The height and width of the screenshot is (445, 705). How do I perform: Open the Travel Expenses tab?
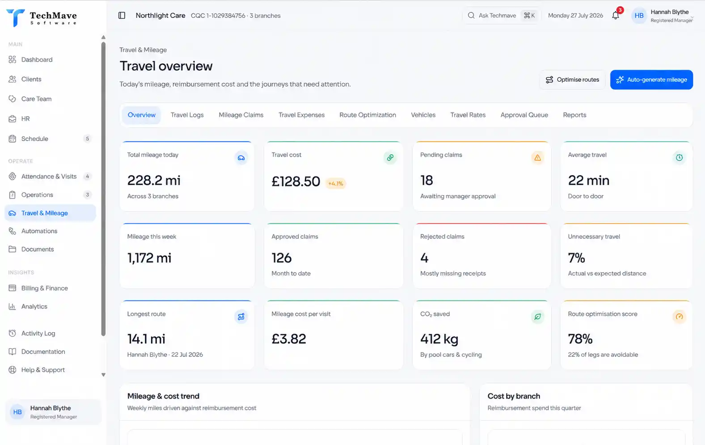[x=301, y=115]
